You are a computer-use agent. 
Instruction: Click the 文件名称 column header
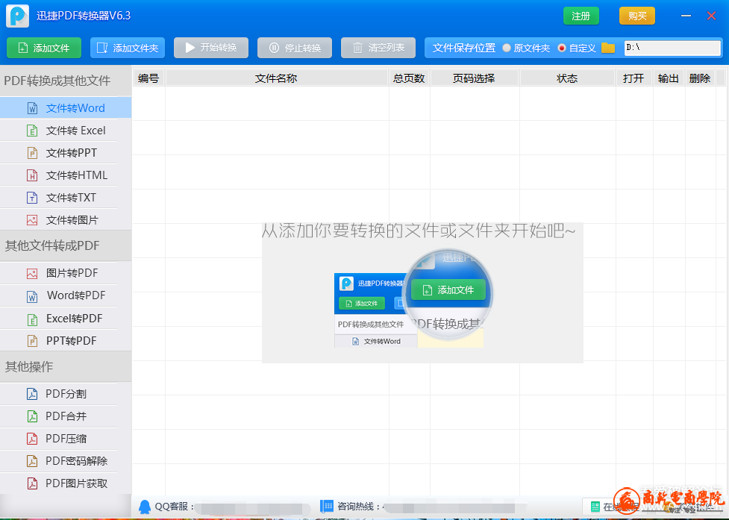pyautogui.click(x=277, y=78)
